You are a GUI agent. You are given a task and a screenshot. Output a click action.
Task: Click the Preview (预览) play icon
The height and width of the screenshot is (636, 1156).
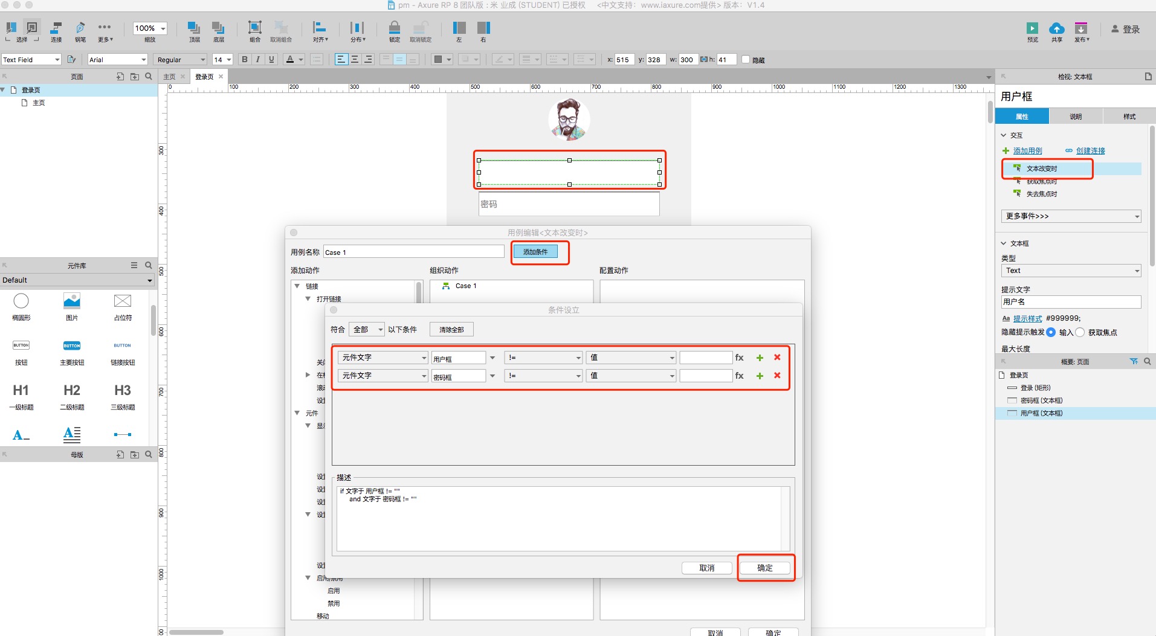coord(1032,28)
